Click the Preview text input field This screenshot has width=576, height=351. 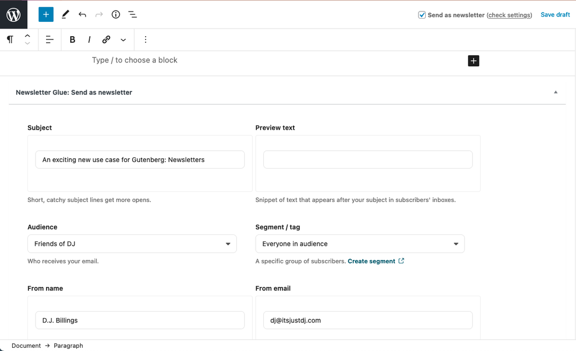point(368,159)
